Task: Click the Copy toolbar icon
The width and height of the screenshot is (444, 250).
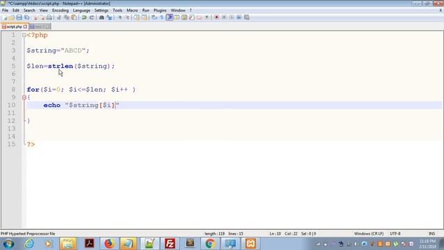Action: 67,17
